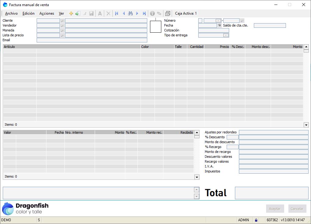The width and height of the screenshot is (311, 224).
Task: Click the % Descuento percentage field
Action: tap(232, 137)
